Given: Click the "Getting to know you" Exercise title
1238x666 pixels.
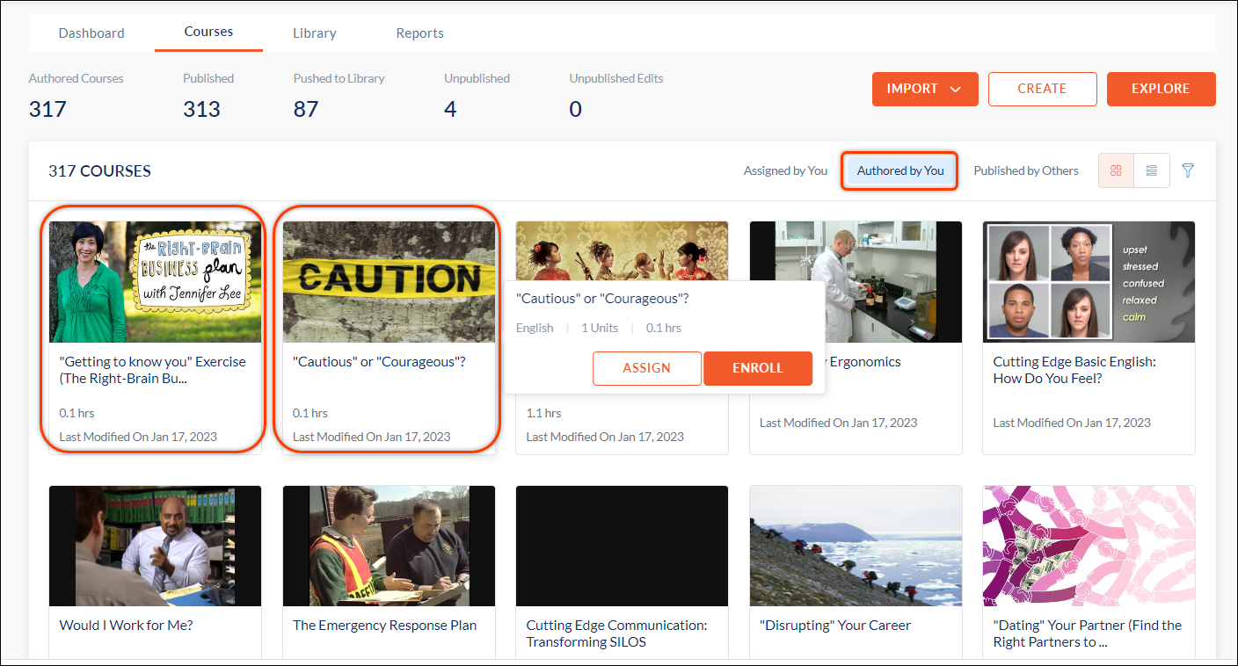Looking at the screenshot, I should point(152,370).
